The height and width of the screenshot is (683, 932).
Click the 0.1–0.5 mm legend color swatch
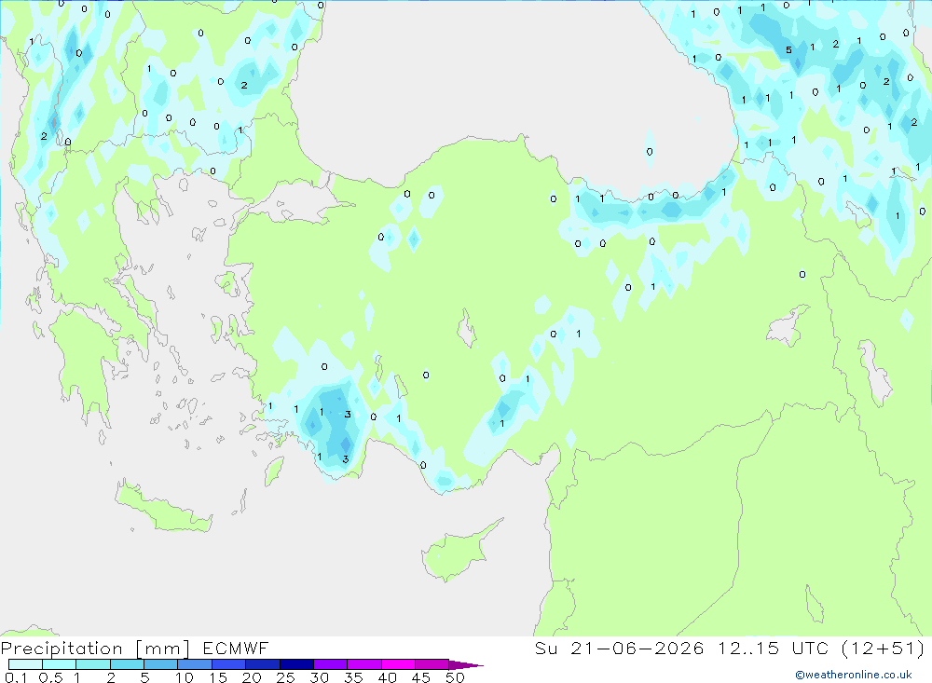[x=25, y=664]
